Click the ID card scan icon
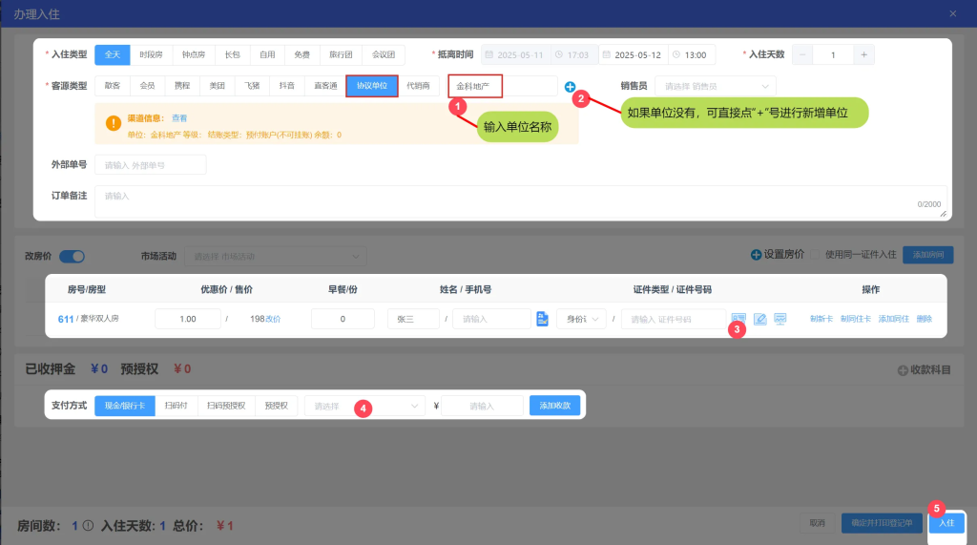This screenshot has height=545, width=977. click(738, 319)
